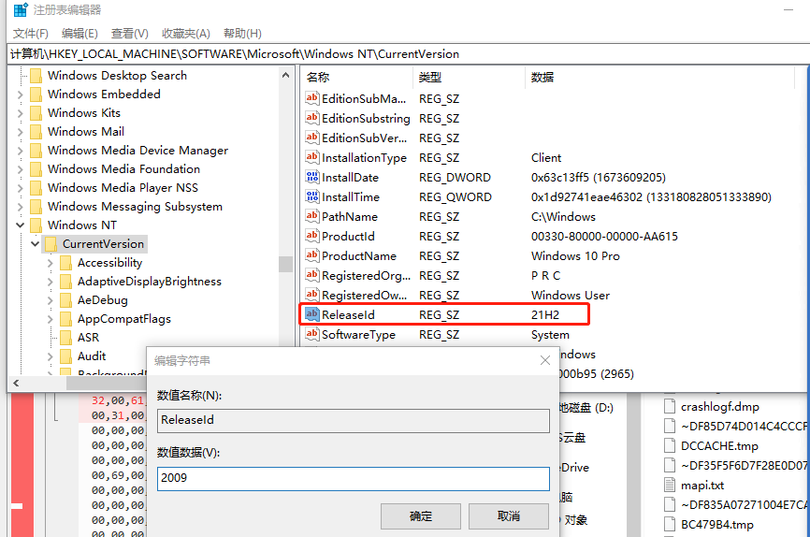Select the AeDebug tree item
810x537 pixels.
pyautogui.click(x=102, y=300)
